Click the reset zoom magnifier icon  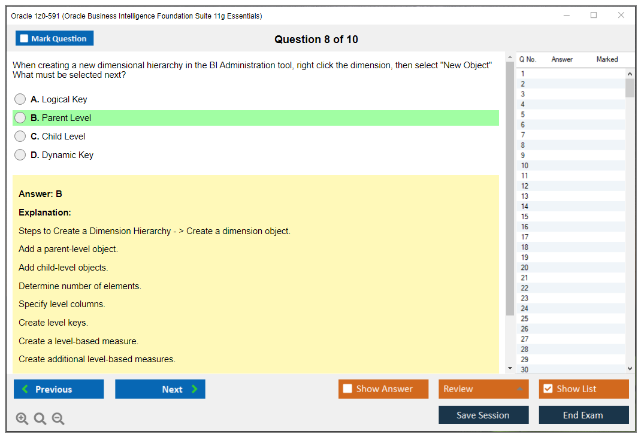(x=40, y=419)
